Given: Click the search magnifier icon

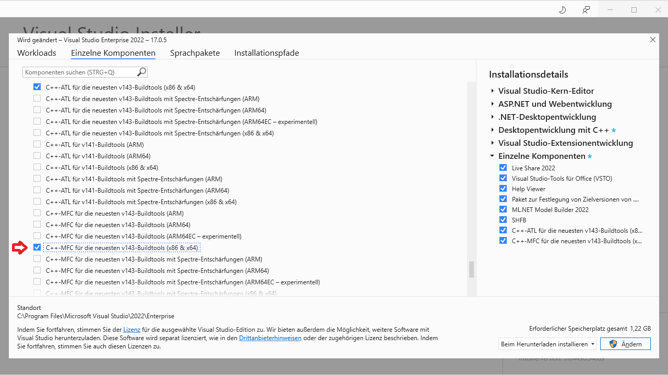Looking at the screenshot, I should pyautogui.click(x=141, y=72).
